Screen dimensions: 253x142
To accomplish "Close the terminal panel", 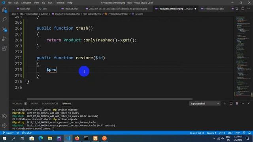I will click(x=249, y=103).
